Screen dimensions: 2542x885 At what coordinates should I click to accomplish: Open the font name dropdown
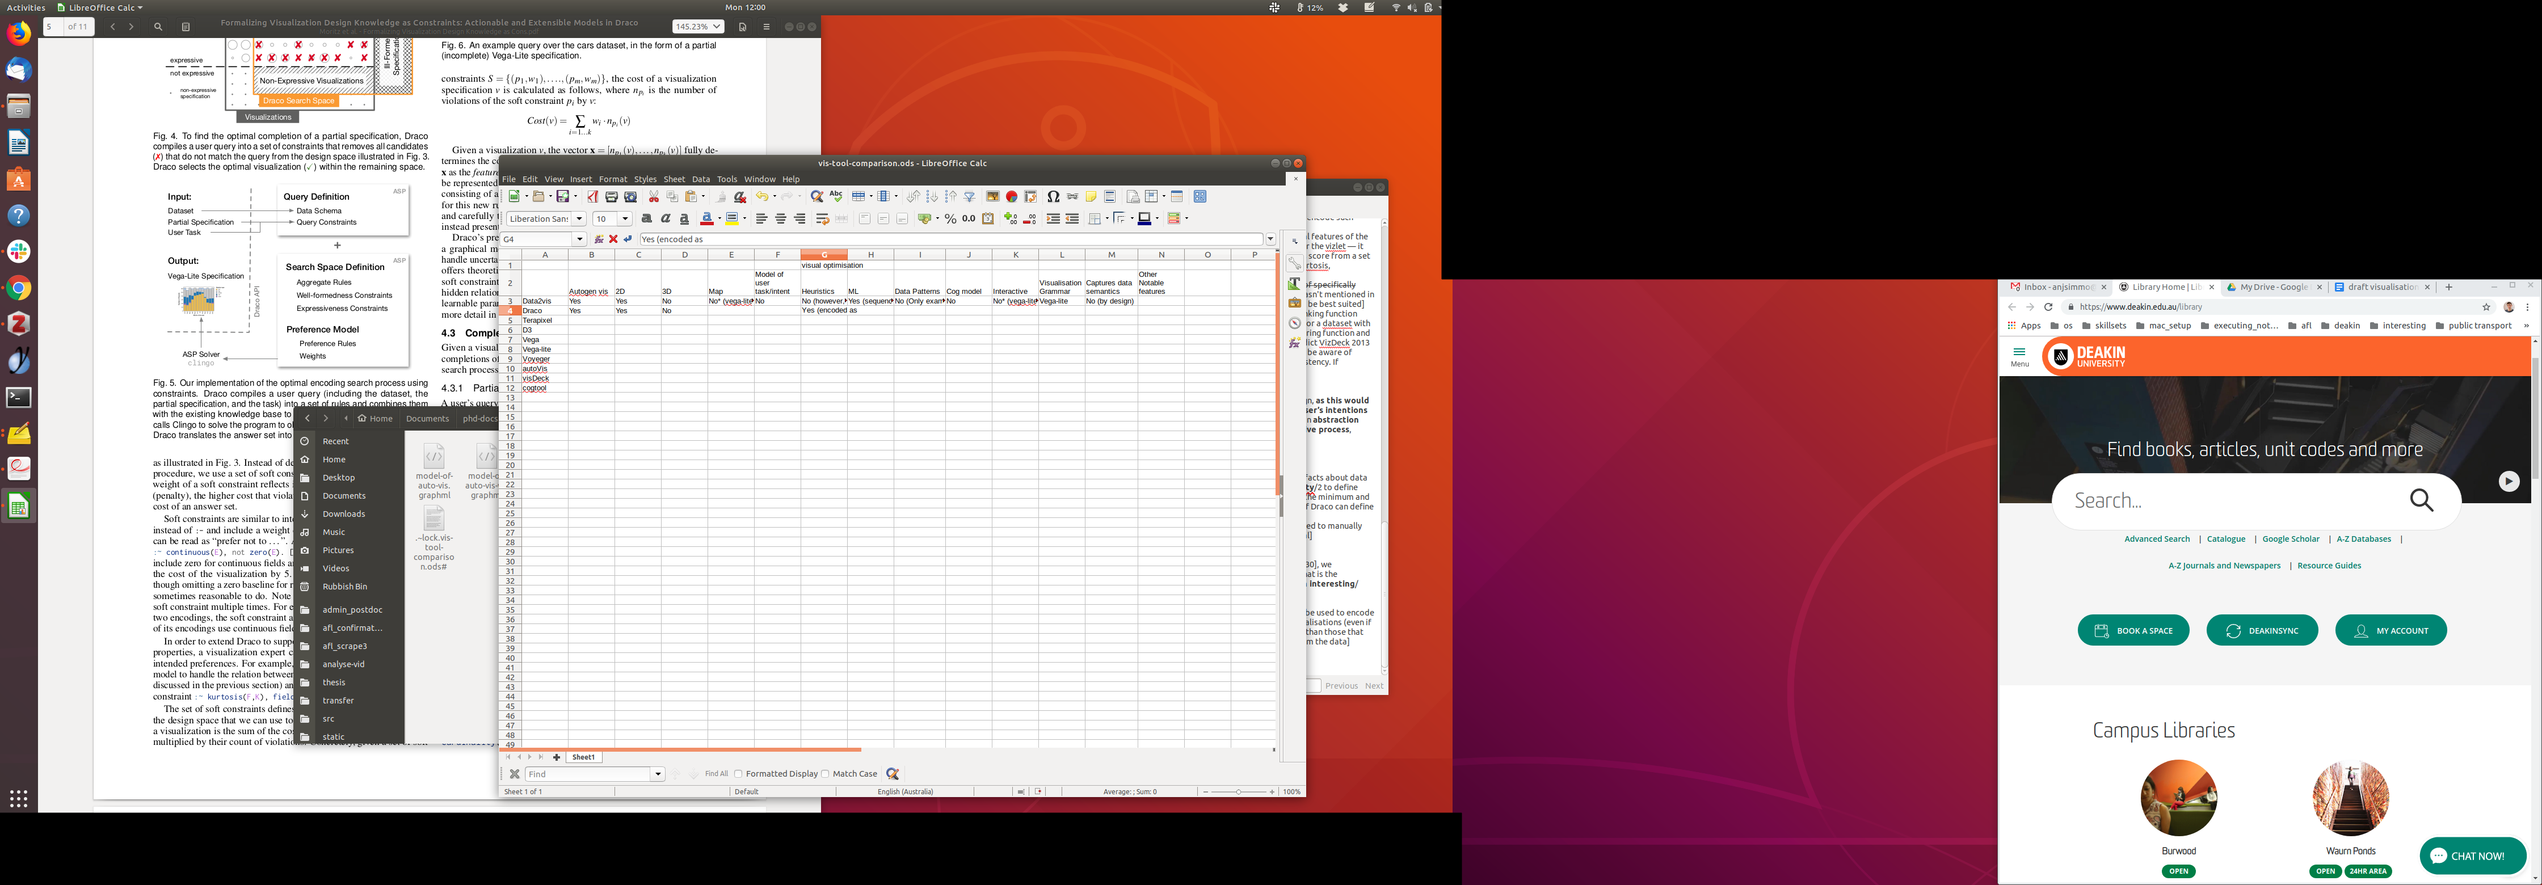coord(579,219)
